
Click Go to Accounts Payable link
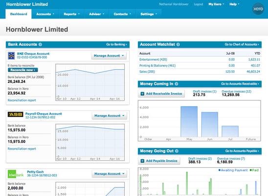point(242,151)
